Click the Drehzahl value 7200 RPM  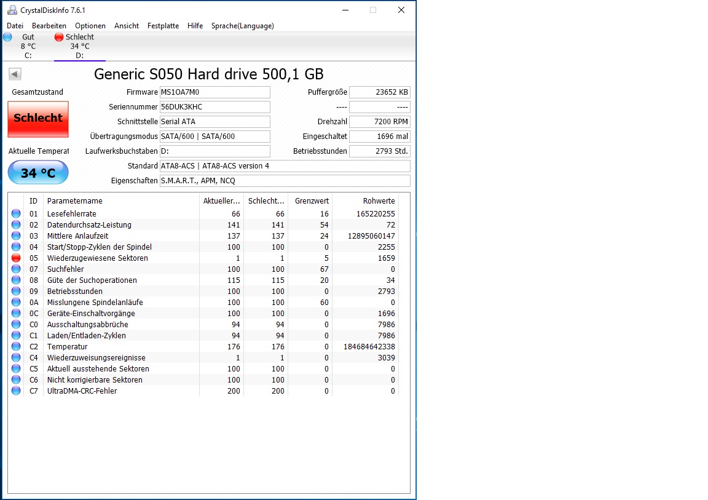[x=380, y=122]
